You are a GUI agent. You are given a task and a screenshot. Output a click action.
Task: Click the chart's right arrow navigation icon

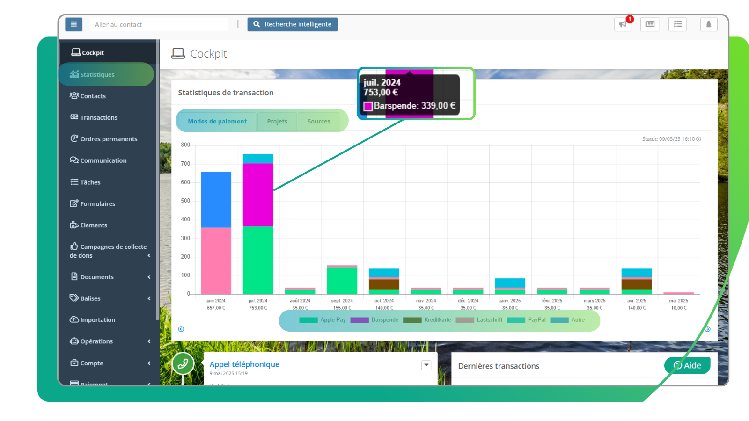click(x=707, y=329)
